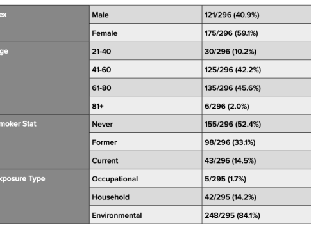311x230 pixels.
Task: Select the 121/296 (40.9%) value cell
Action: pyautogui.click(x=256, y=15)
